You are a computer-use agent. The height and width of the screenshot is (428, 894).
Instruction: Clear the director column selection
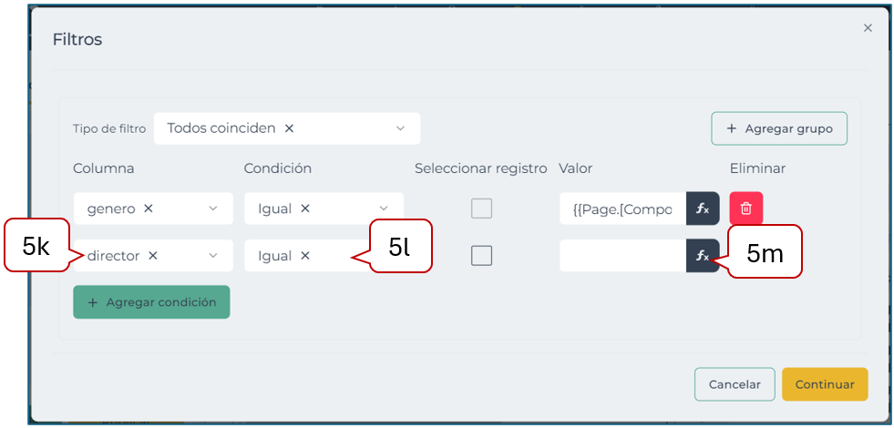point(153,256)
